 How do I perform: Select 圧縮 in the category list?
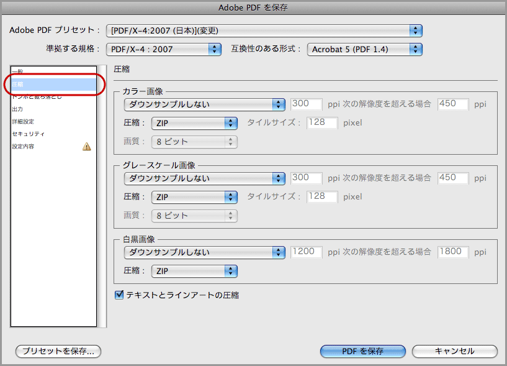pyautogui.click(x=53, y=85)
